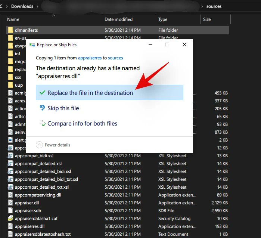The image size is (261, 238).
Task: Select appcompat_bidi.xsl file name
Action: coord(34,156)
